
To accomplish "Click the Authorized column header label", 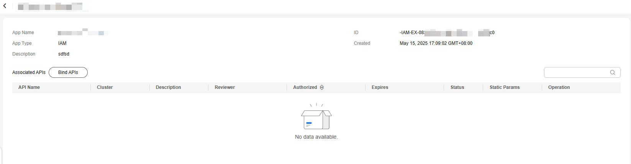I will (x=305, y=87).
